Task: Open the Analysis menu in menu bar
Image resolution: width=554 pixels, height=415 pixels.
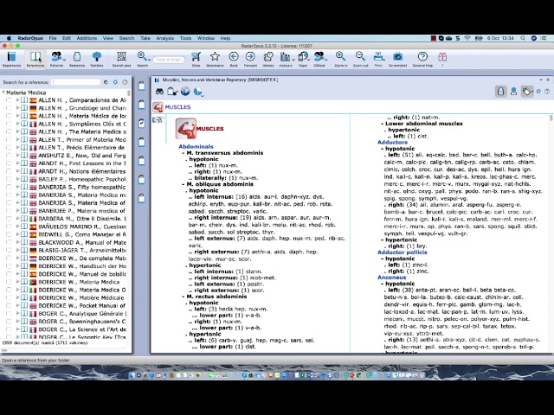Action: 165,38
